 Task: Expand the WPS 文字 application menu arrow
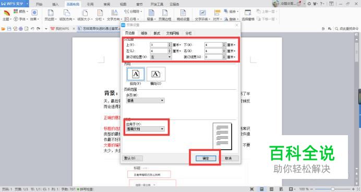[27, 4]
